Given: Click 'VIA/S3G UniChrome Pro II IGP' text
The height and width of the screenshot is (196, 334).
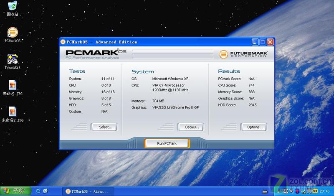Looking at the screenshot, I should click(175, 107).
